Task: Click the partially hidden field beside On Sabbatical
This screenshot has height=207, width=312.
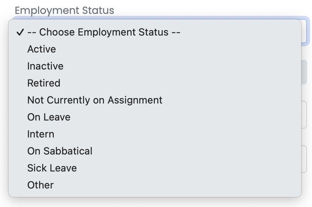Action: click(304, 158)
